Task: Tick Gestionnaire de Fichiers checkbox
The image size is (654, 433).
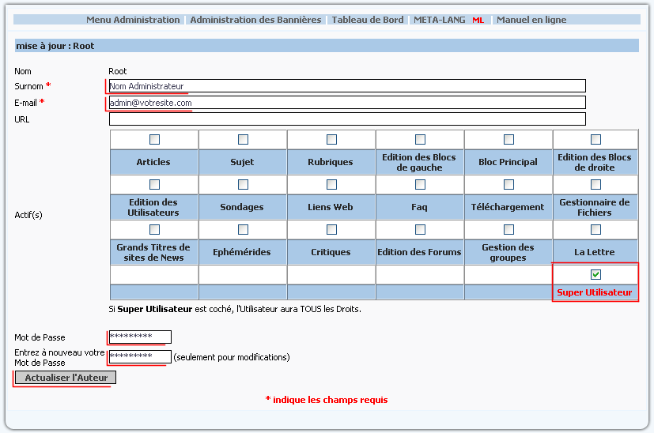Action: [595, 184]
